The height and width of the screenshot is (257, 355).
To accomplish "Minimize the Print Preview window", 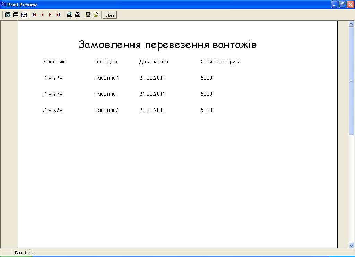I will click(x=335, y=4).
